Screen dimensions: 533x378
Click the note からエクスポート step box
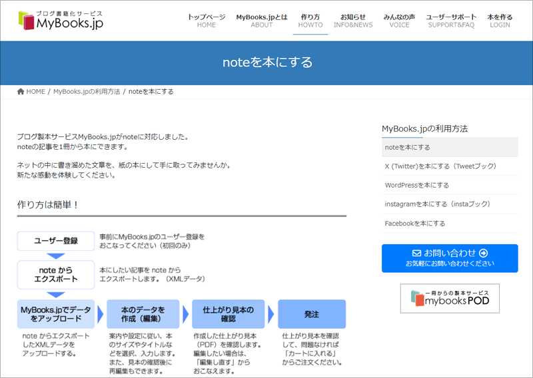(x=56, y=275)
